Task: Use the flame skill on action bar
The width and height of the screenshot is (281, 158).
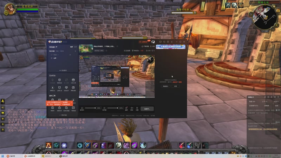Action: click(x=48, y=145)
